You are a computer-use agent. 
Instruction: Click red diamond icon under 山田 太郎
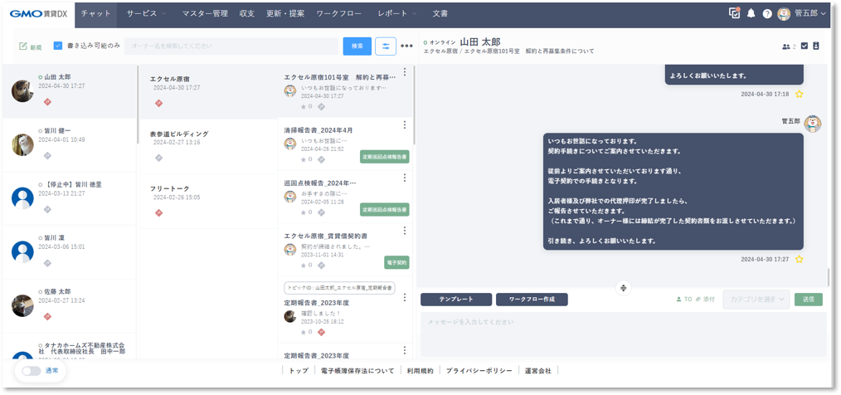click(x=47, y=102)
